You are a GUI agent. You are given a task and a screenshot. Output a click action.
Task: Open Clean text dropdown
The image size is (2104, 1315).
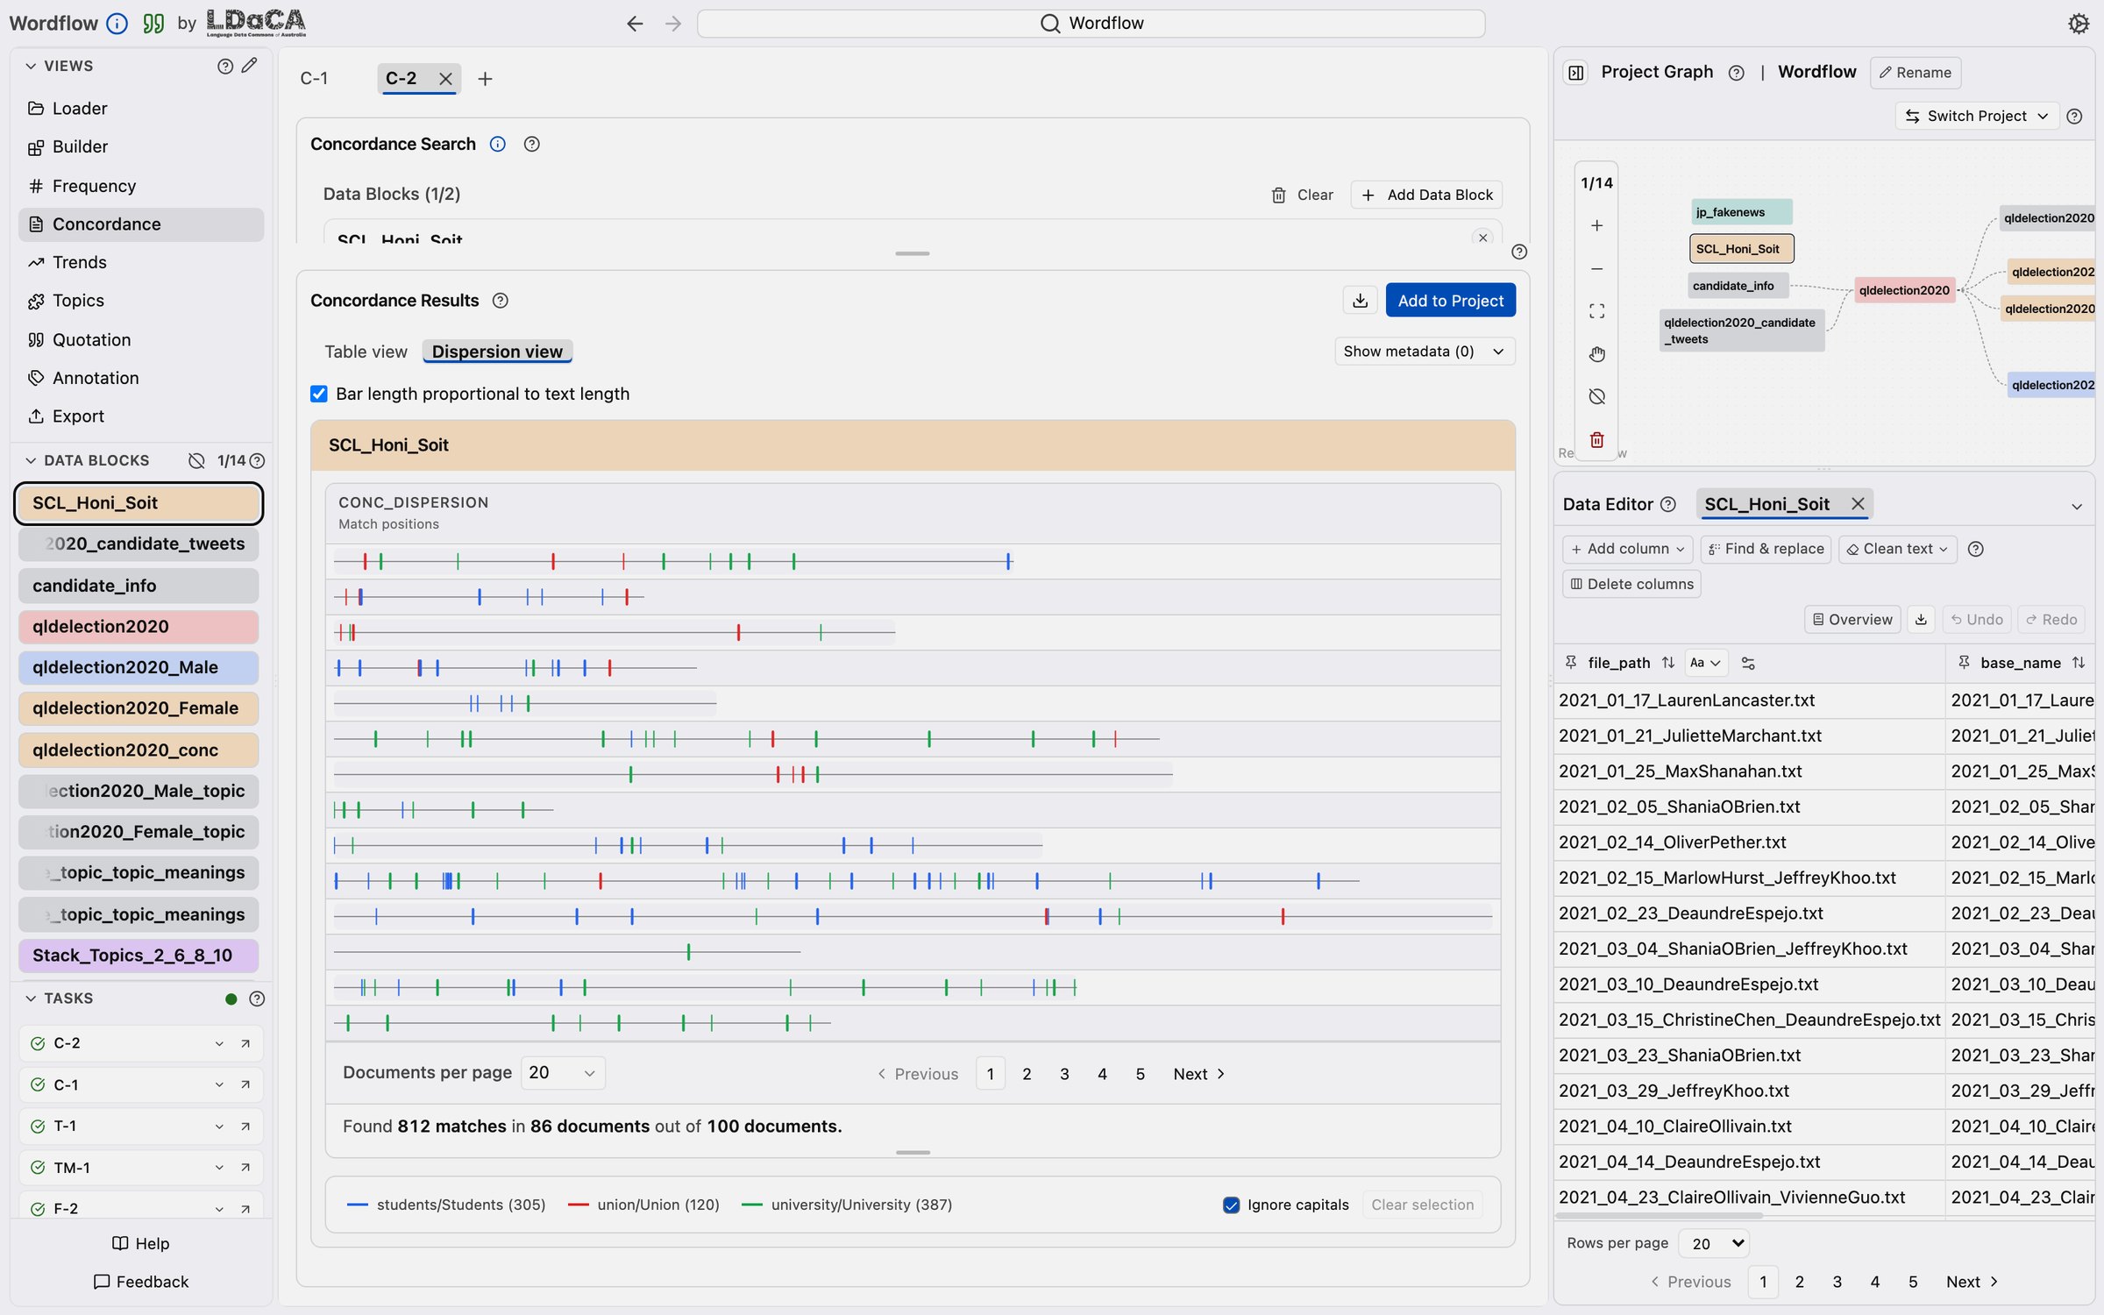click(x=1897, y=549)
